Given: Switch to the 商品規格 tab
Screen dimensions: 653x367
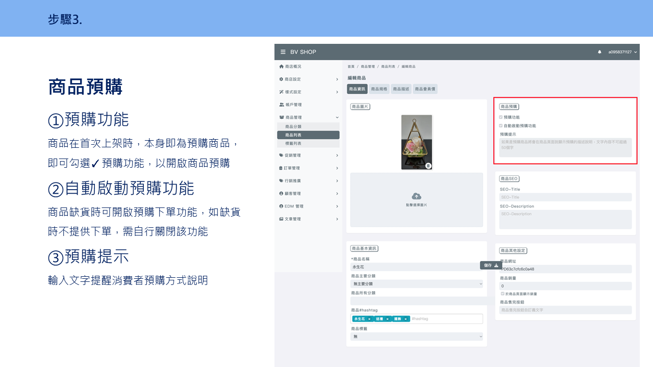Looking at the screenshot, I should 379,89.
